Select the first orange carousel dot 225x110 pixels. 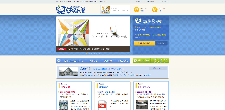point(86,53)
